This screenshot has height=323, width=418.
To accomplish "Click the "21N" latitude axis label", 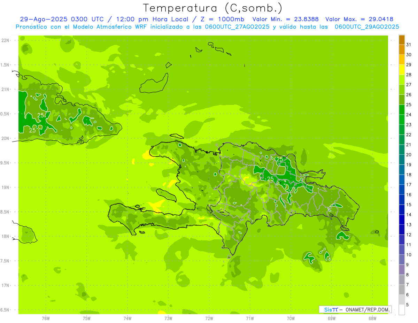I will click(6, 90).
